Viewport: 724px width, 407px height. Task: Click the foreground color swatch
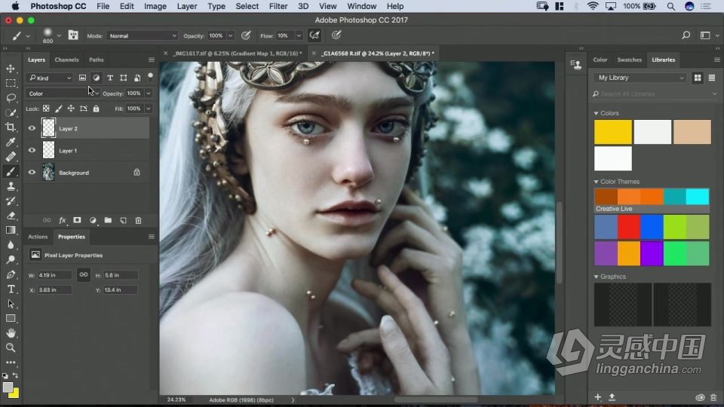tap(8, 387)
